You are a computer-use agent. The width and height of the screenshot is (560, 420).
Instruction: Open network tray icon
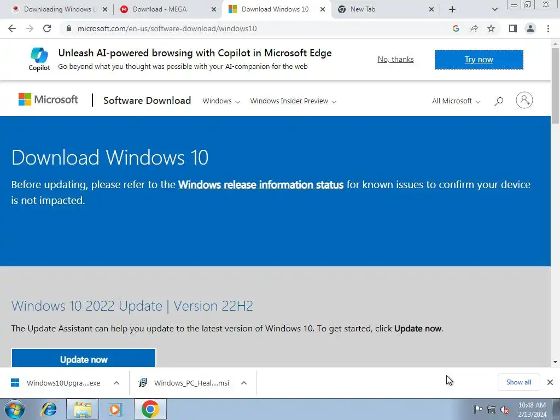(492, 410)
